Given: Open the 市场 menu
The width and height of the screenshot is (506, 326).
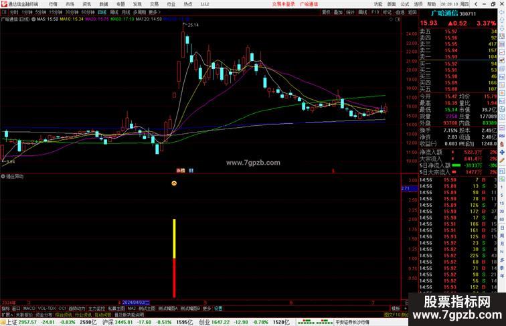Looking at the screenshot, I should [x=70, y=4].
